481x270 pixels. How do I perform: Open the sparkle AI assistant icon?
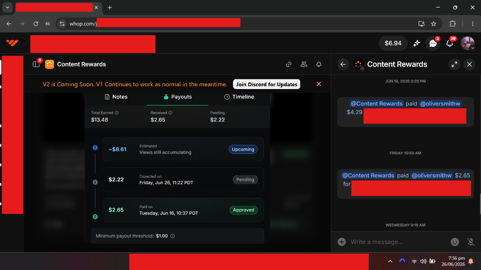[416, 44]
